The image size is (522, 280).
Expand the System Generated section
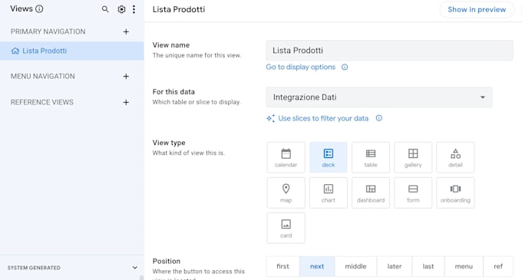(134, 268)
